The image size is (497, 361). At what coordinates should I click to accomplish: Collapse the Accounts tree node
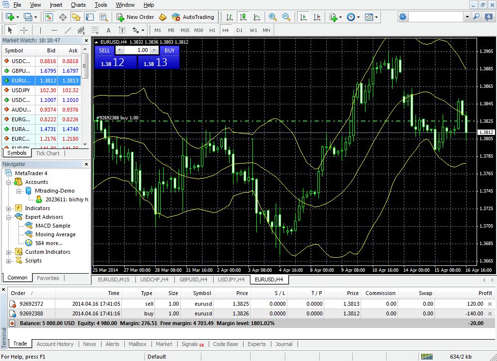tap(9, 182)
